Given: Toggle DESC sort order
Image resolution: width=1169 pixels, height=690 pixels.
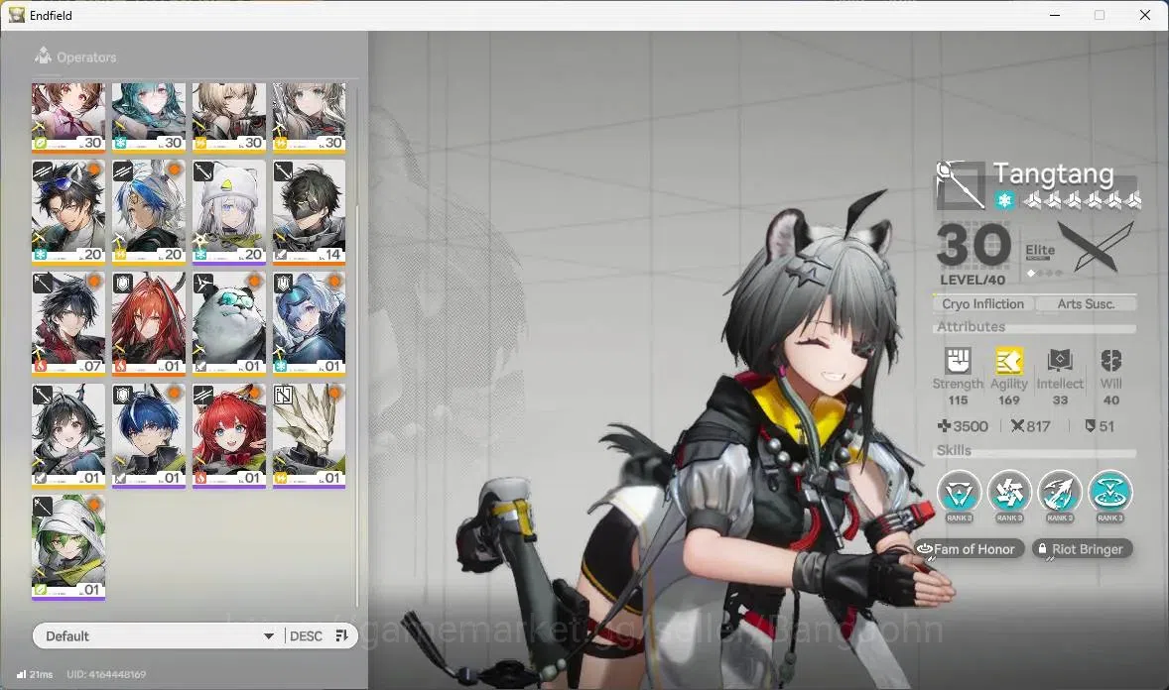Looking at the screenshot, I should 306,636.
